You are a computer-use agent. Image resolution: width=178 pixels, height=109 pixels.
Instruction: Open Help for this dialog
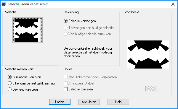coord(118,102)
